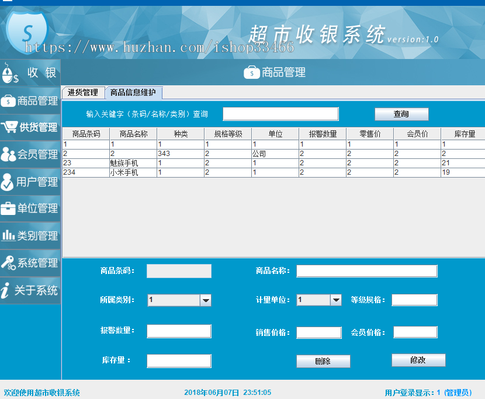Open 商品管理 via its bag icon
The width and height of the screenshot is (485, 399).
tap(8, 101)
